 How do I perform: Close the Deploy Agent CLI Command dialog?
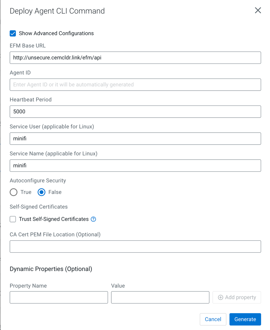pyautogui.click(x=258, y=10)
